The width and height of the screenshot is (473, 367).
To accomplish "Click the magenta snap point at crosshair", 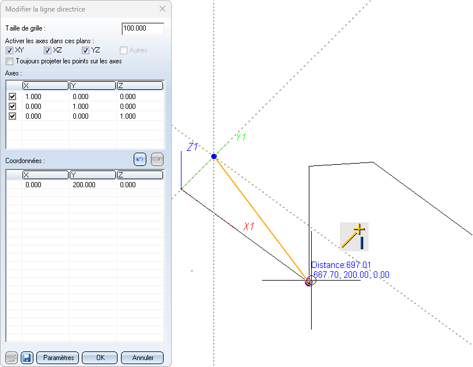I will (x=309, y=281).
